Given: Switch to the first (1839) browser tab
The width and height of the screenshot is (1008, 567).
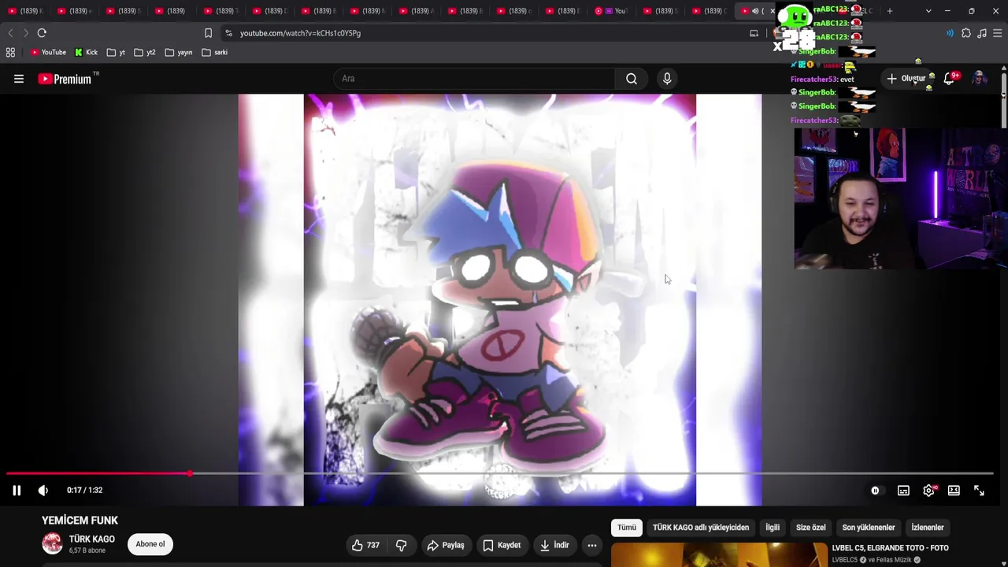Looking at the screenshot, I should [x=25, y=11].
